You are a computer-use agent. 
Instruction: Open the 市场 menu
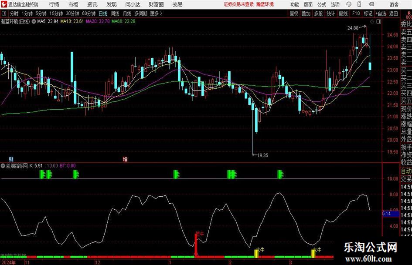click(x=73, y=4)
